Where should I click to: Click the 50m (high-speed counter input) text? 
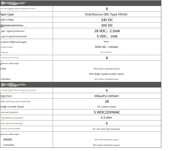pyautogui.click(x=106, y=74)
